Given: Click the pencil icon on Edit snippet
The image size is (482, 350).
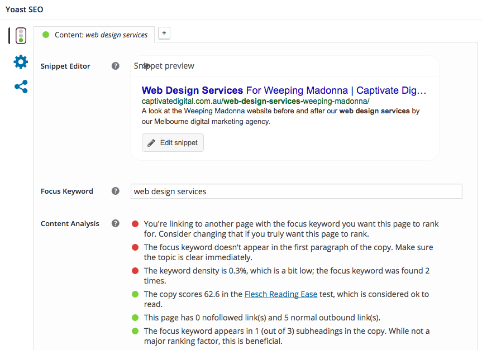Looking at the screenshot, I should (151, 143).
